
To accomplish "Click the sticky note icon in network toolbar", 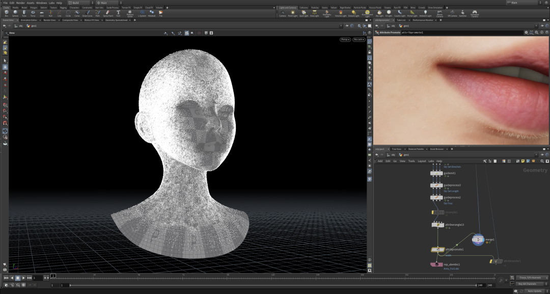I will 522,161.
